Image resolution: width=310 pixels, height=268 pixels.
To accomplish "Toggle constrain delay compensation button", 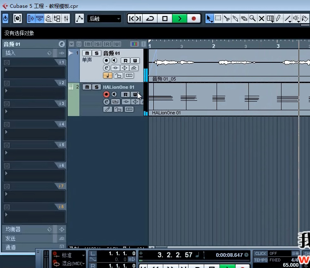I will click(x=17, y=19).
